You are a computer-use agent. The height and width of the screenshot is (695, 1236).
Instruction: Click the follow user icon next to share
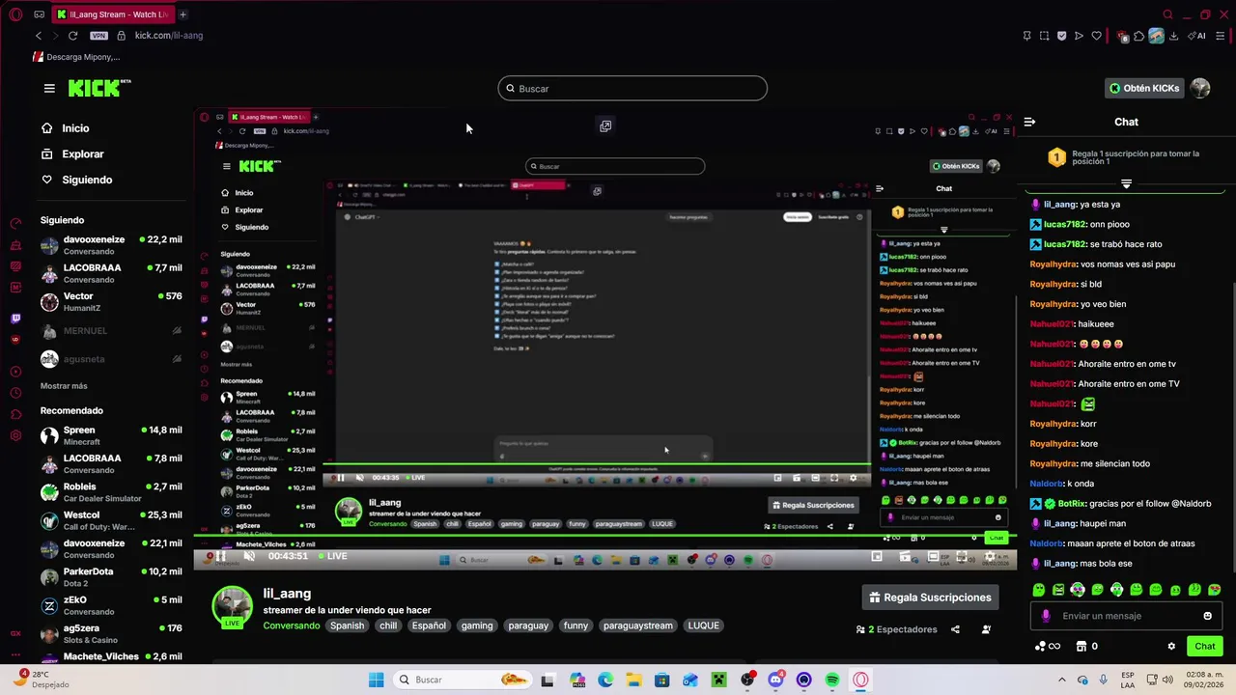986,629
